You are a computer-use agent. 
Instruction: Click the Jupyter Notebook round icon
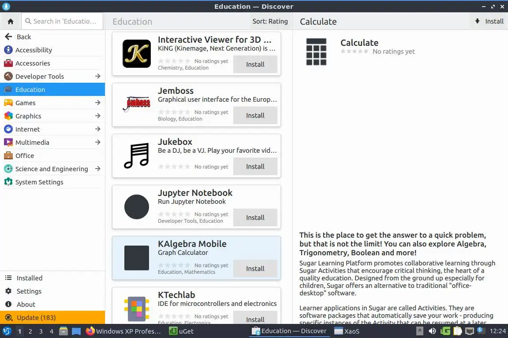pos(137,207)
